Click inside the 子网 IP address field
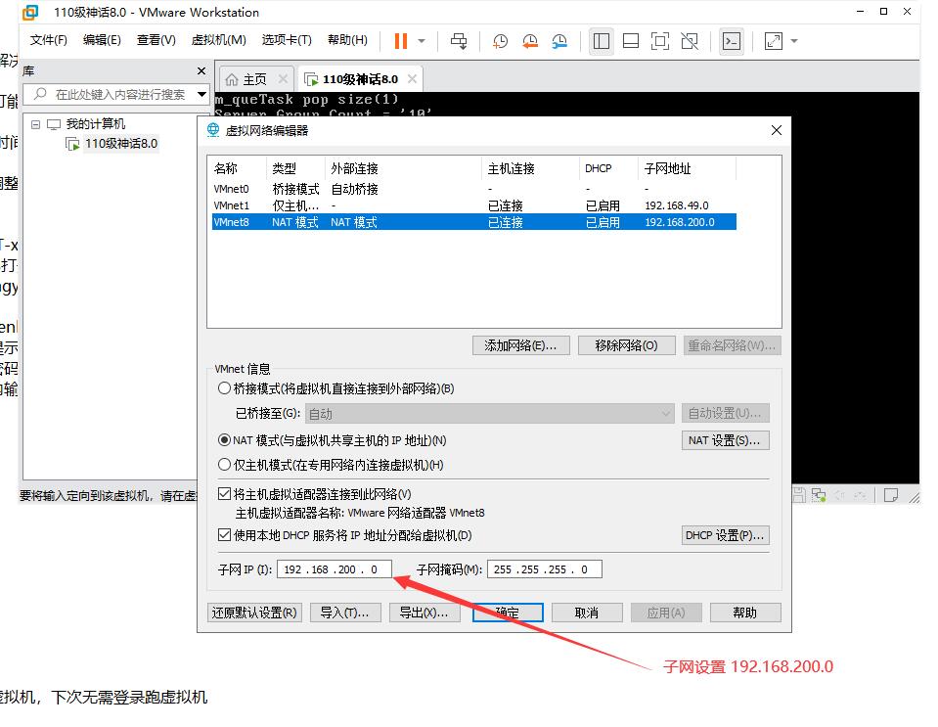The image size is (938, 727). click(x=333, y=568)
